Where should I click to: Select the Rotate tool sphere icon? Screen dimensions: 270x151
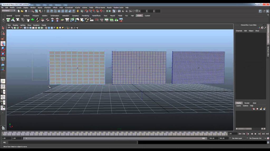pos(3,49)
